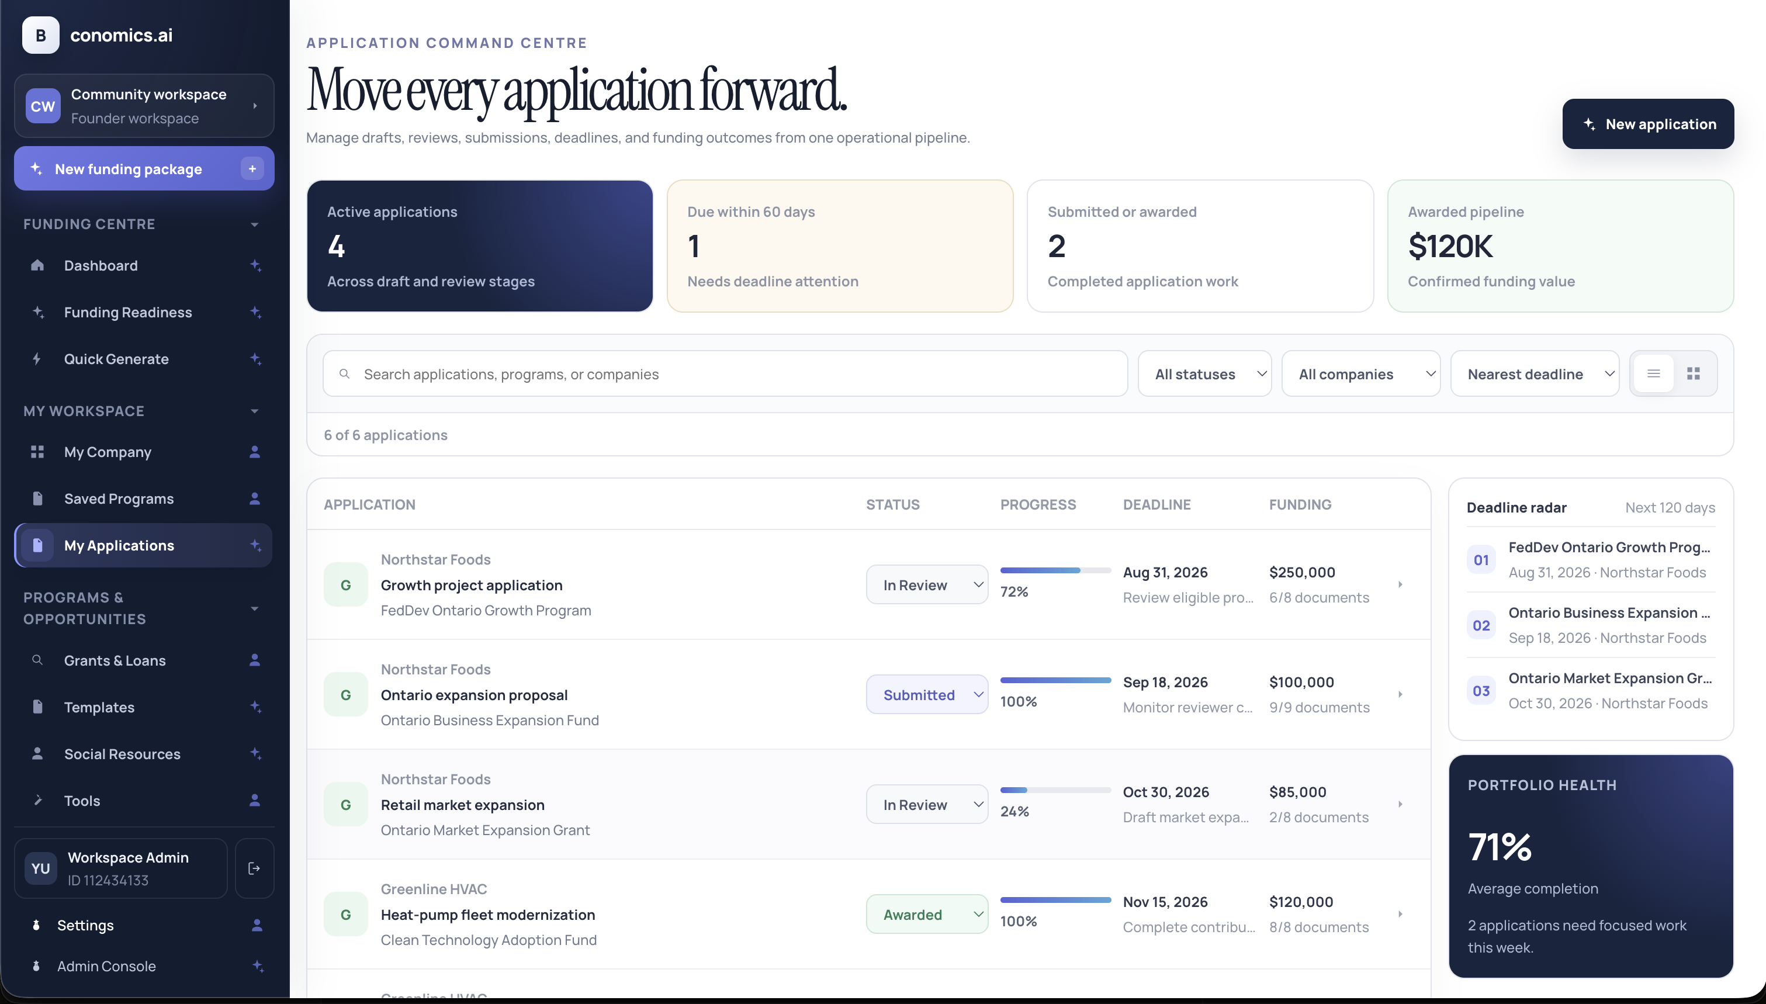Click the logout icon beside Workspace Admin

(x=254, y=869)
